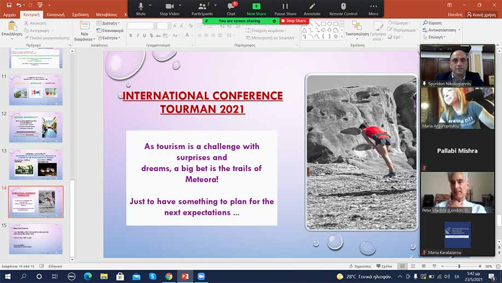The image size is (502, 283).
Task: Open the font name combo box
Action: click(x=142, y=26)
